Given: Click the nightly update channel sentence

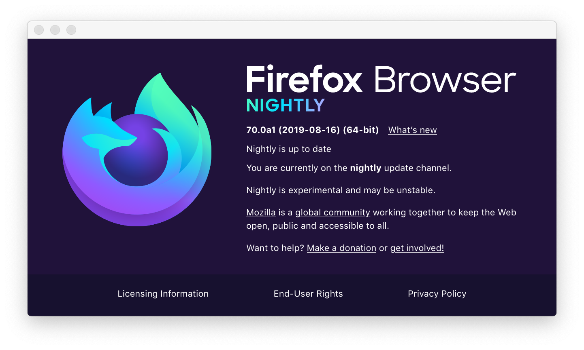Looking at the screenshot, I should click(x=349, y=168).
